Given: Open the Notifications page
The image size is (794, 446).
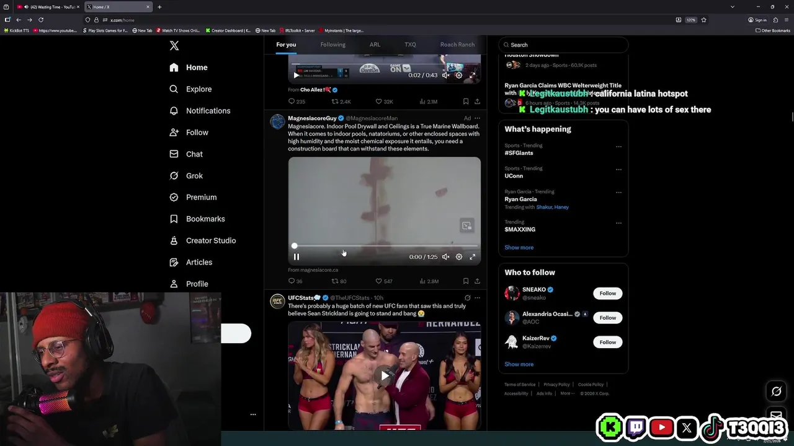Looking at the screenshot, I should coord(200,111).
